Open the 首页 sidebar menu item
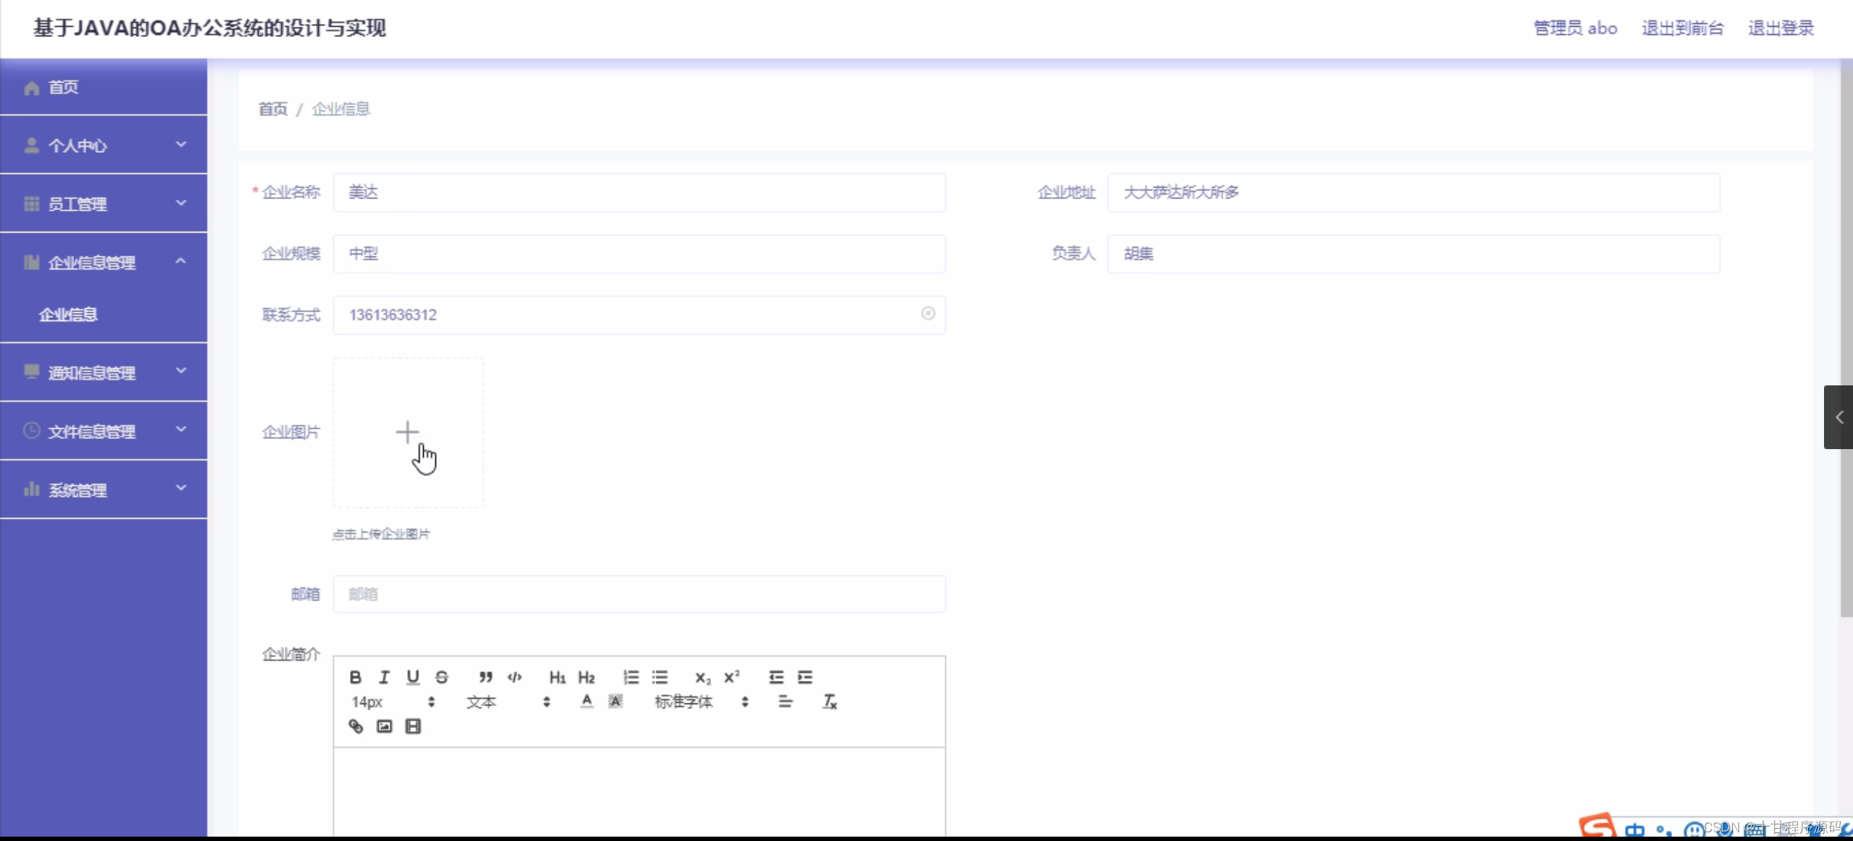 click(63, 87)
